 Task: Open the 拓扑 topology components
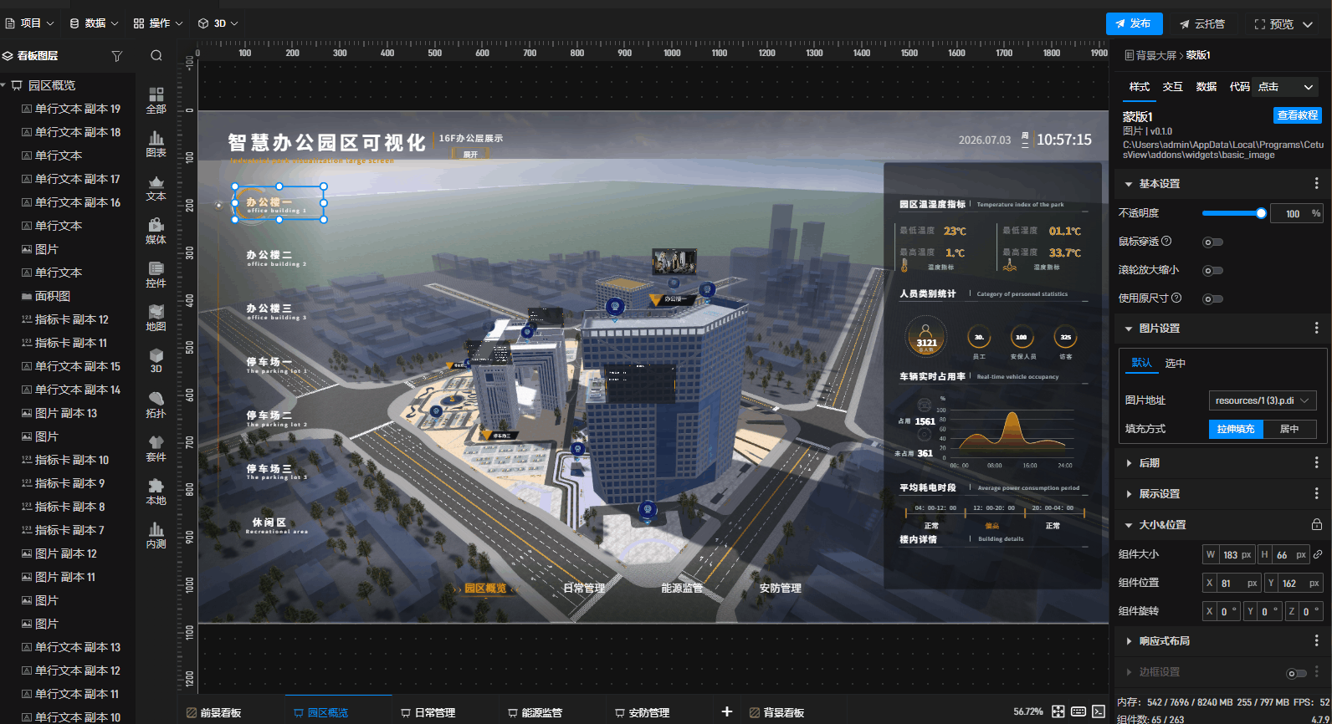click(x=156, y=405)
